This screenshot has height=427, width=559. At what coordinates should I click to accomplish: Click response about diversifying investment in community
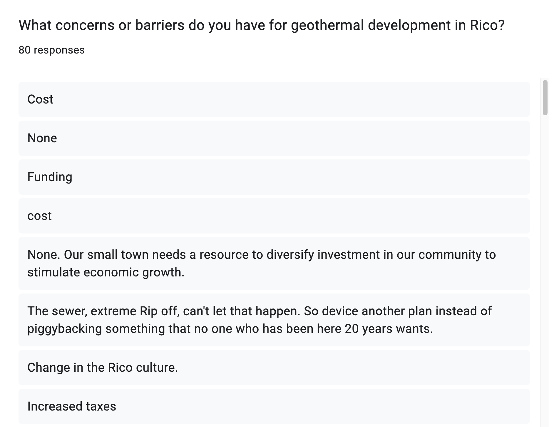point(274,263)
